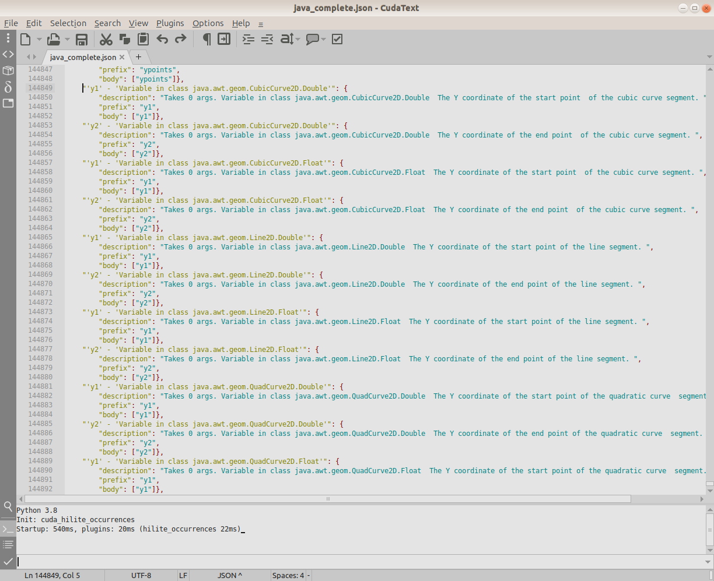The image size is (714, 581).
Task: Add a new tab with plus button
Action: click(139, 57)
